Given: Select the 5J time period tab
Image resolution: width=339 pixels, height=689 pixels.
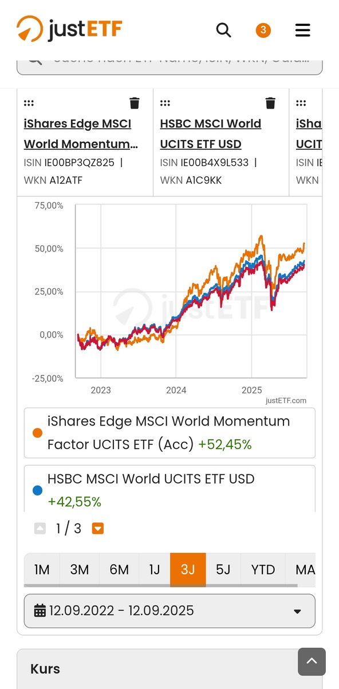Looking at the screenshot, I should tap(223, 570).
